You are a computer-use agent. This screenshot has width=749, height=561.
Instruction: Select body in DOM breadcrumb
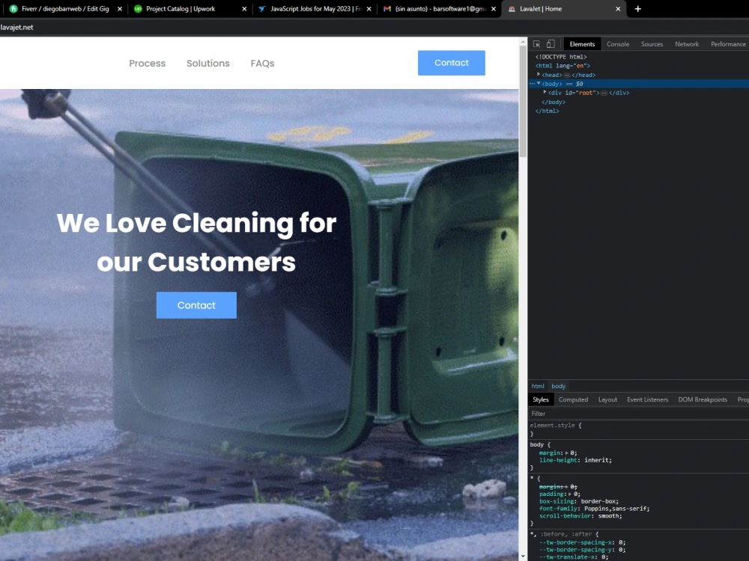[x=559, y=386]
